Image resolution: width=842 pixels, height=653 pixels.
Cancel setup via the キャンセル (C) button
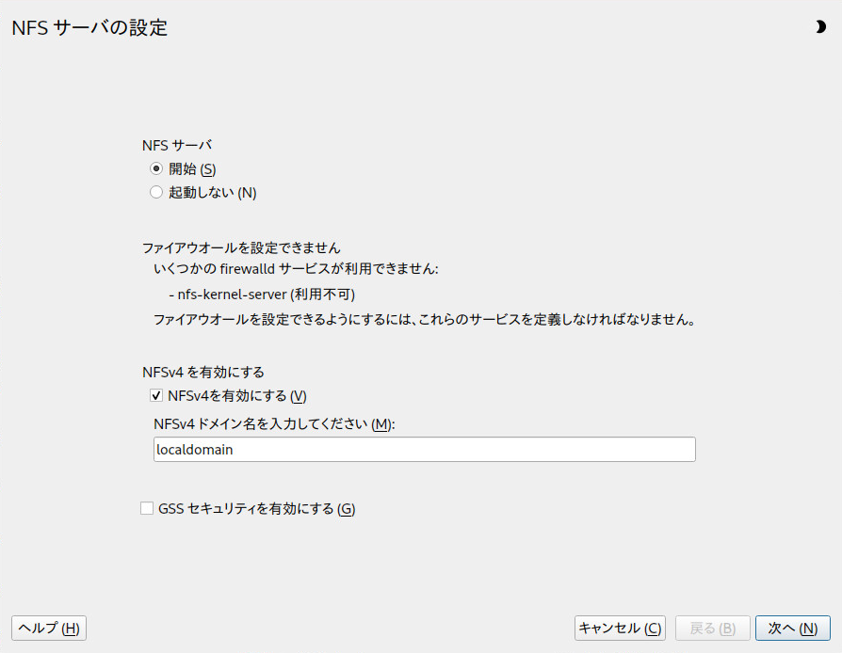click(620, 628)
